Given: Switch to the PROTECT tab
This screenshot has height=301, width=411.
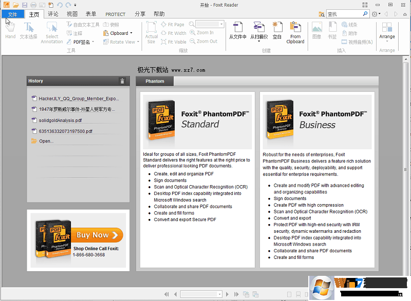Looking at the screenshot, I should pos(116,14).
